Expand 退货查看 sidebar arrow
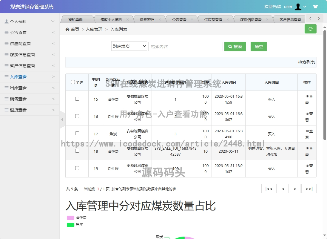The height and width of the screenshot is (239, 327). [x=53, y=110]
